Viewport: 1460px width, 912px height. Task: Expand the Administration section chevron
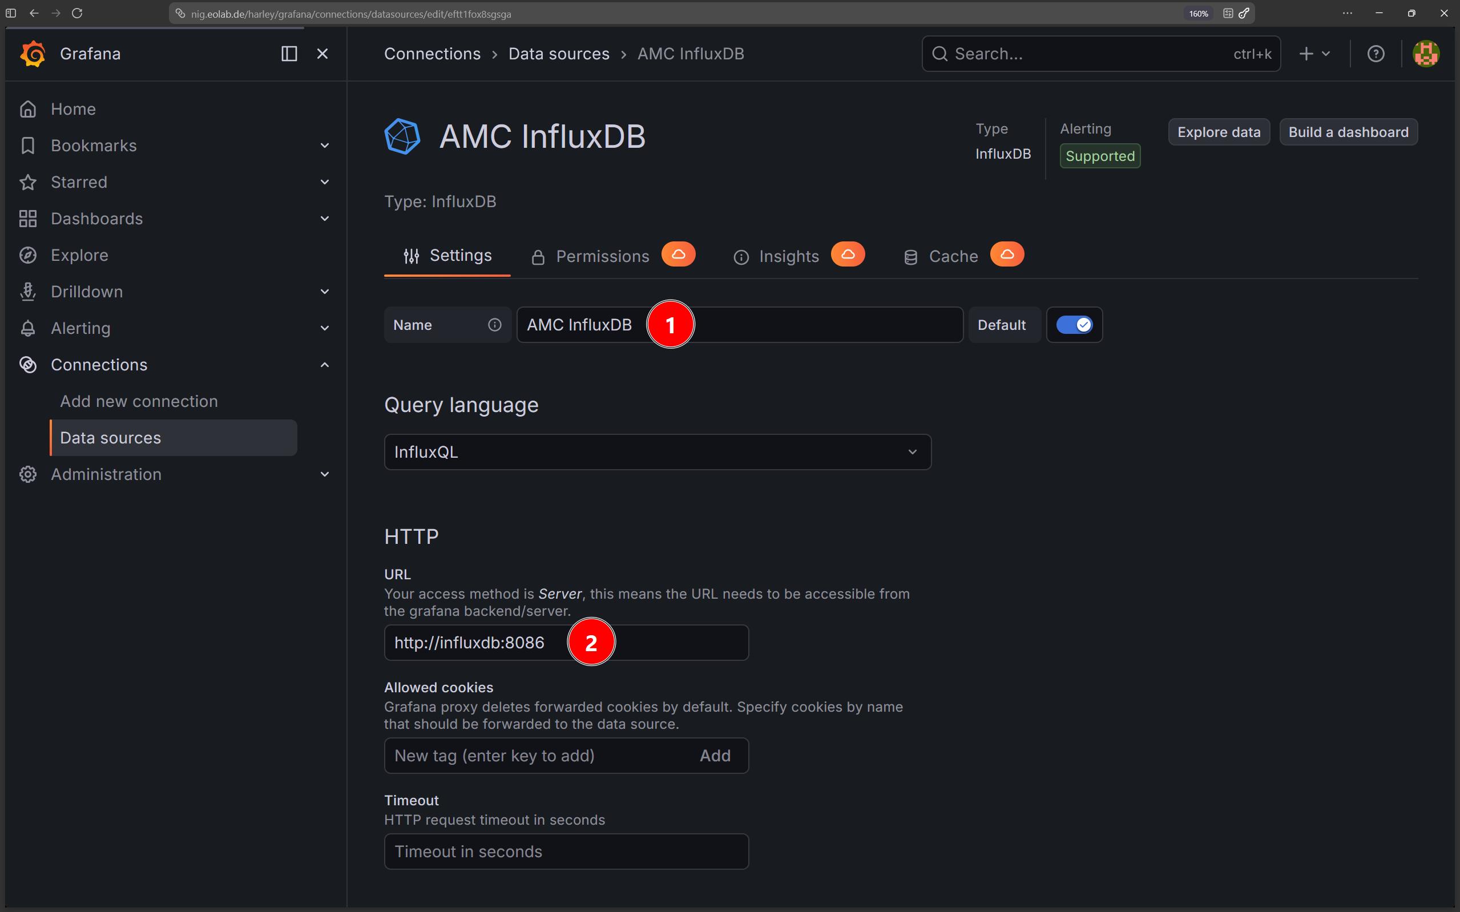[x=324, y=475]
